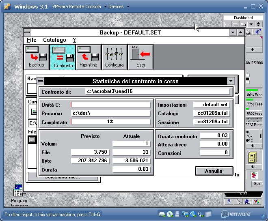268x221 pixels.
Task: Open the File menu
Action: click(x=31, y=40)
